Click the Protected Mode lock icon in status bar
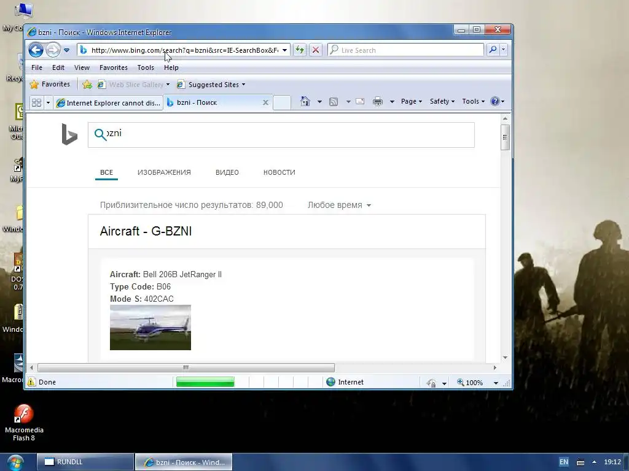 coord(431,383)
